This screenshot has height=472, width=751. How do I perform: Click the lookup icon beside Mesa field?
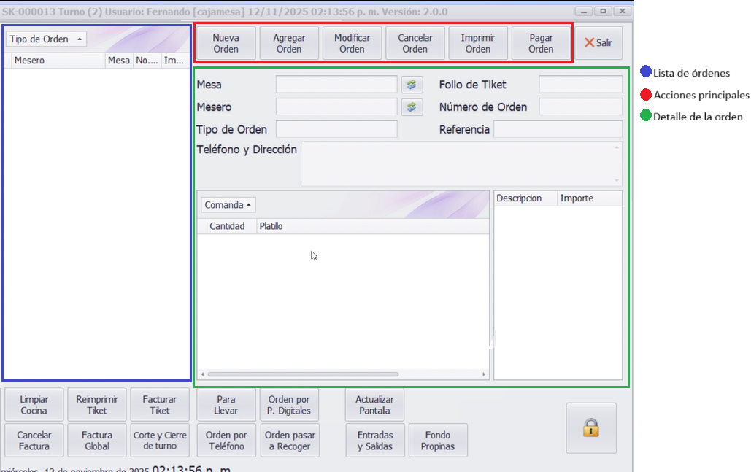(x=412, y=85)
